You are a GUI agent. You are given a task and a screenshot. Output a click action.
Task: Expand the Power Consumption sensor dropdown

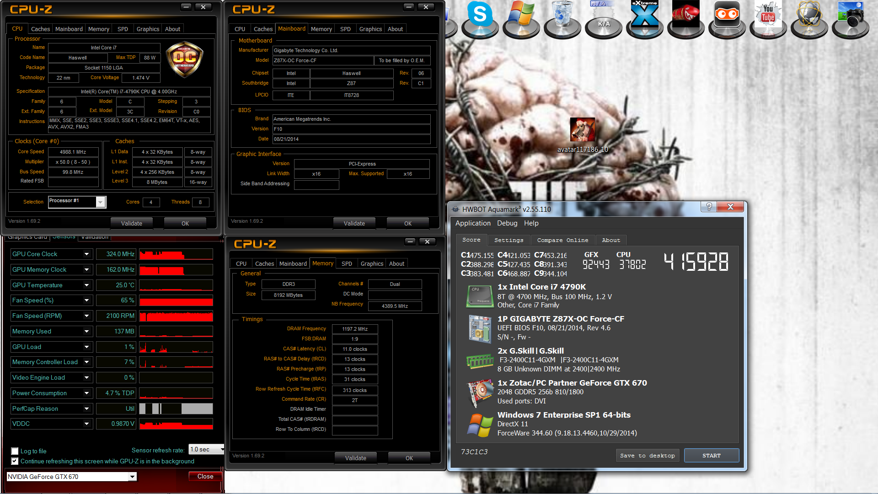[86, 393]
